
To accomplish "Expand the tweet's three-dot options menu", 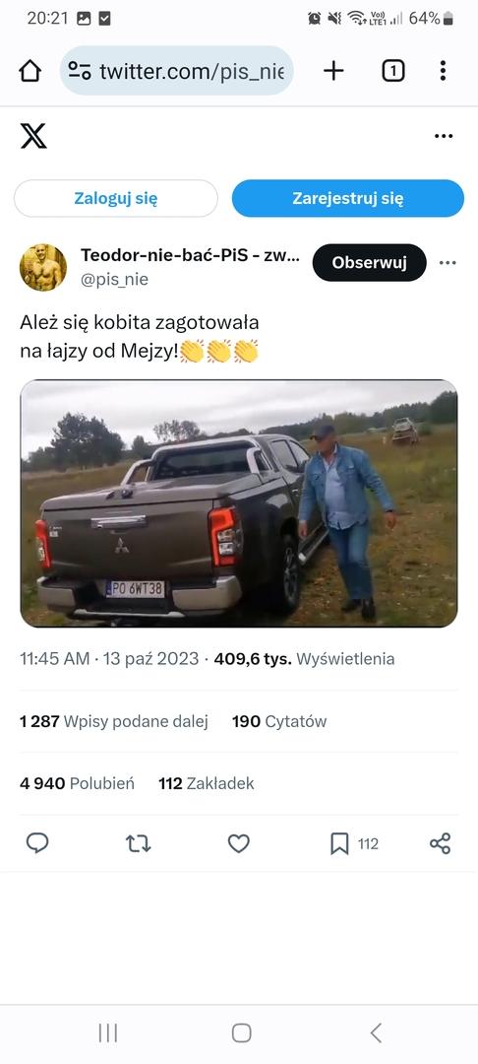I will (x=448, y=263).
